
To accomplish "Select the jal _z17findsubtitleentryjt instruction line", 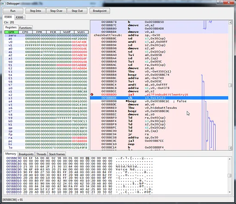I will 159,95.
